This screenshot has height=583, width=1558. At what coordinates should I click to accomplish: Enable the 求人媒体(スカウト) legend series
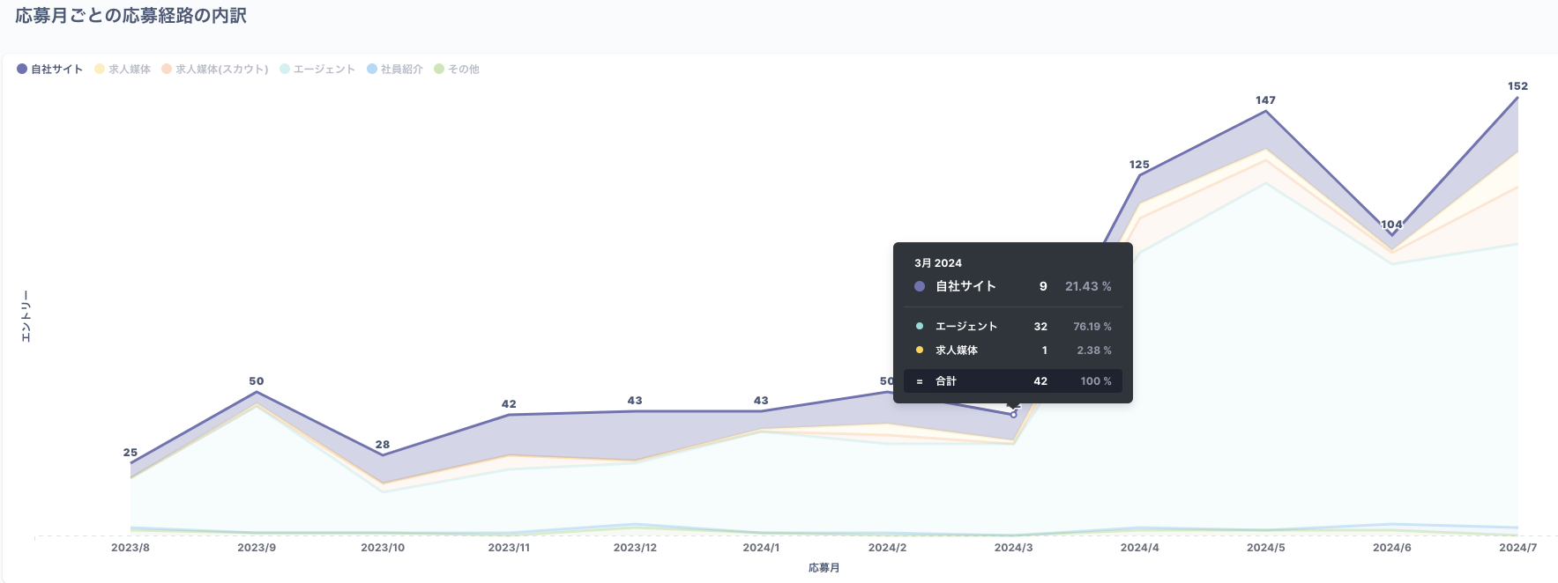[x=215, y=69]
